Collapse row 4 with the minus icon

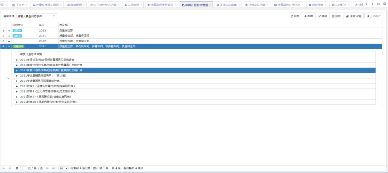click(9, 47)
